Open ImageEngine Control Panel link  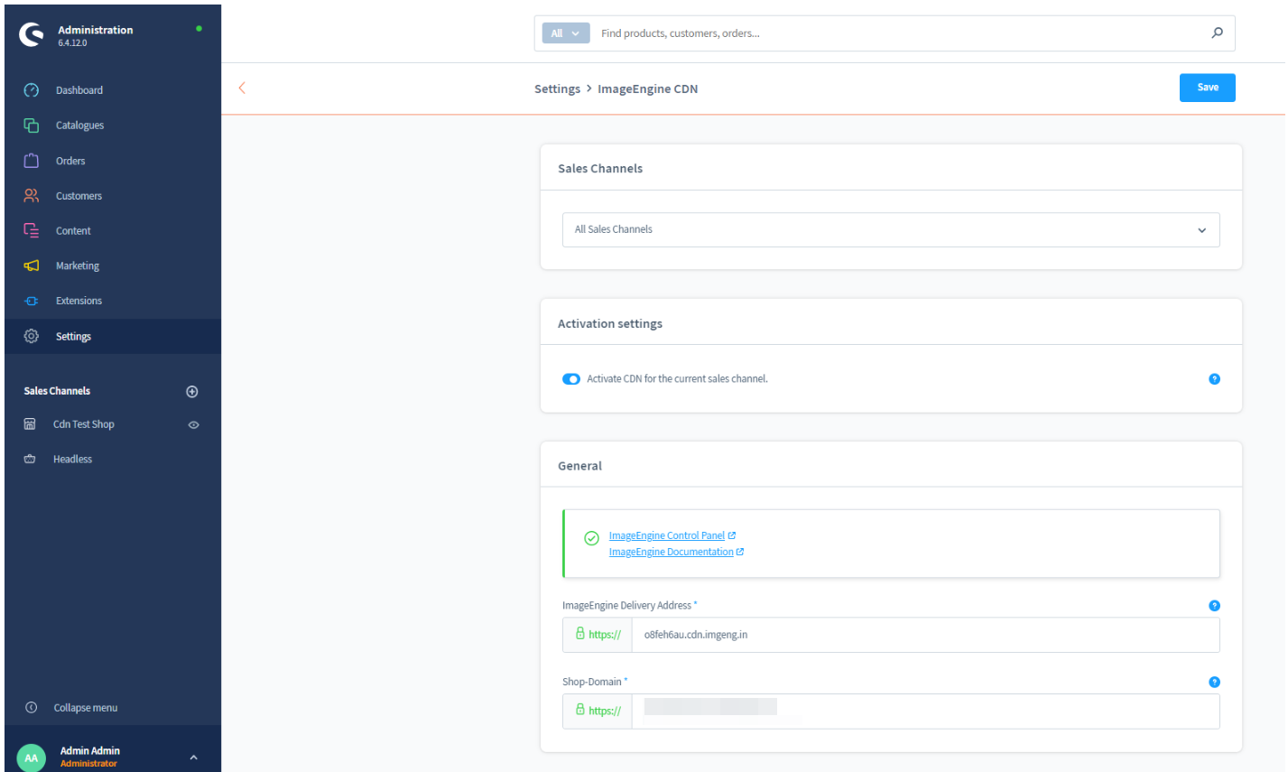pos(667,536)
